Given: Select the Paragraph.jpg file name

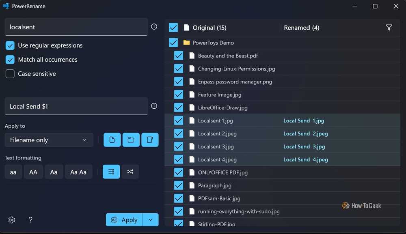Looking at the screenshot, I should point(215,185).
